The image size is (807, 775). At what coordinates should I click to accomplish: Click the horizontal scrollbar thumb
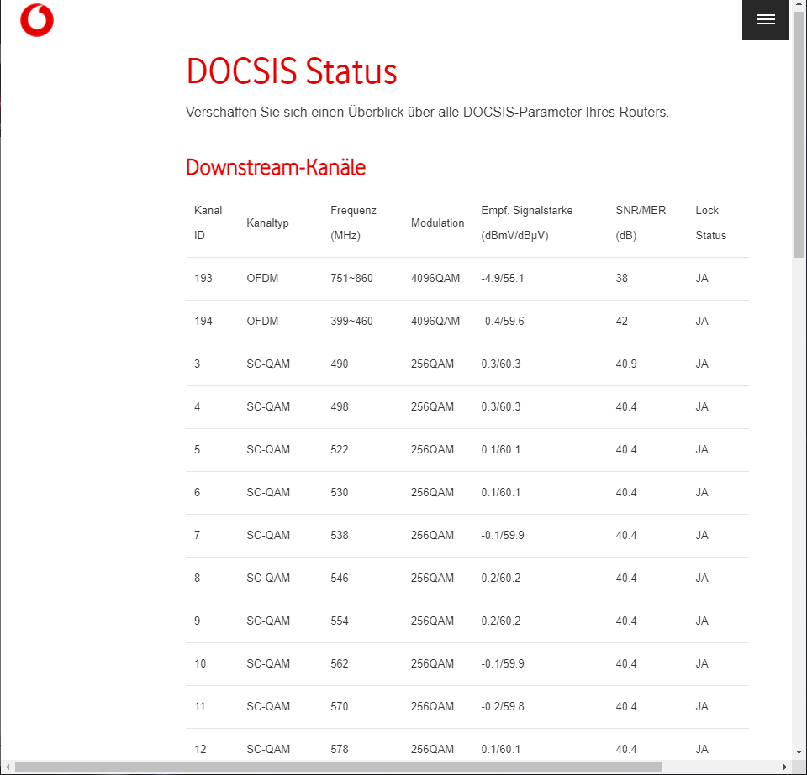tap(338, 767)
